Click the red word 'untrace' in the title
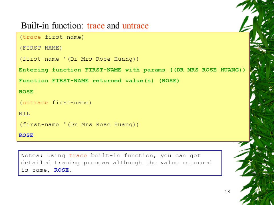 (x=135, y=26)
